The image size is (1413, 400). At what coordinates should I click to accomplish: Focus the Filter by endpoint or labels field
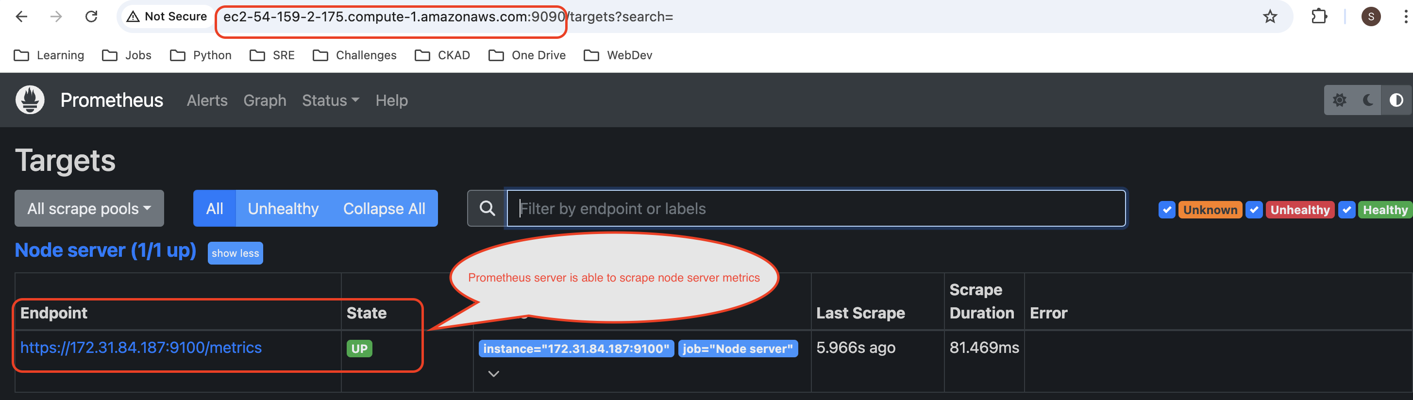pyautogui.click(x=816, y=209)
